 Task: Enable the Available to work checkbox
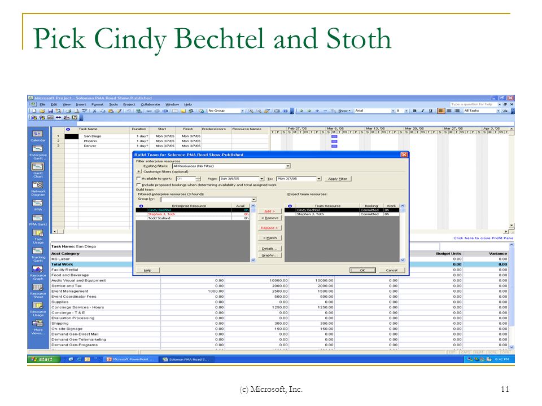(139, 179)
